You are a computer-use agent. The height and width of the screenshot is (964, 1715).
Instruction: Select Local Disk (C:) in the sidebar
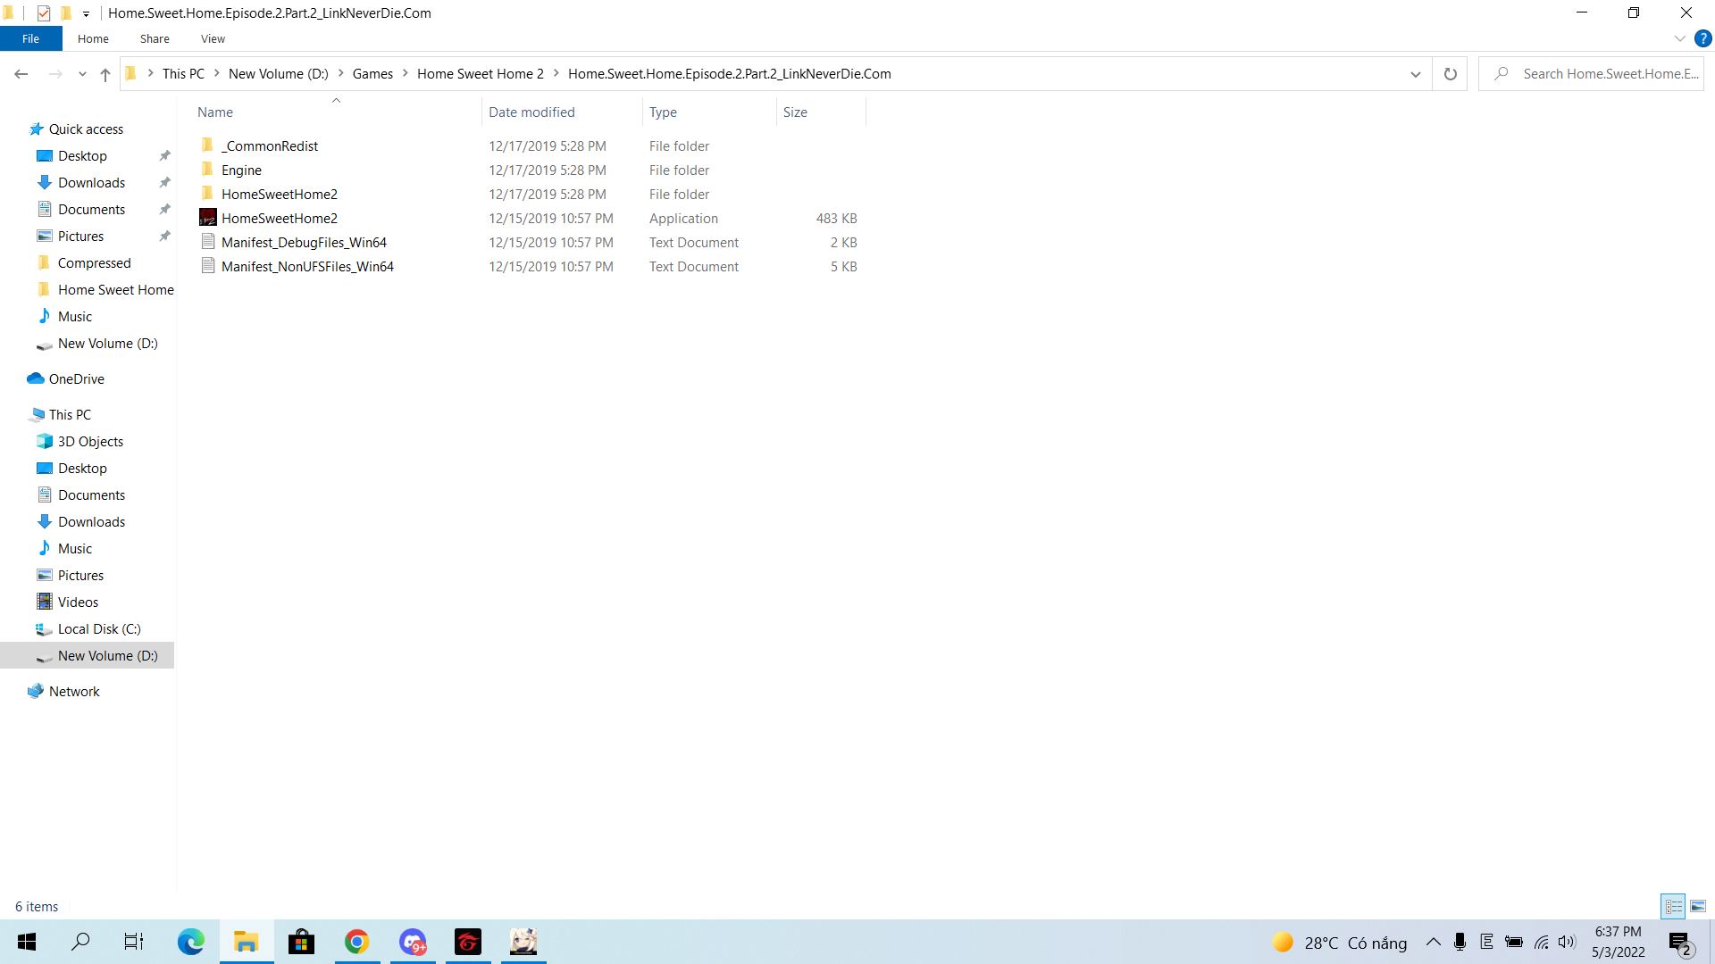pos(99,628)
